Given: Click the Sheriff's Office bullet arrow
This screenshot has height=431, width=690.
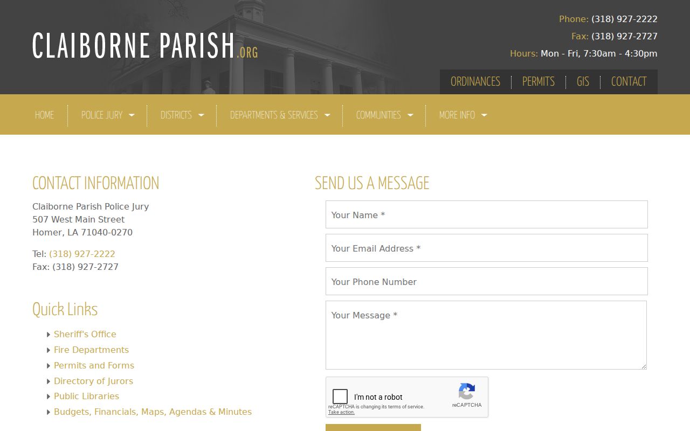Looking at the screenshot, I should pyautogui.click(x=49, y=335).
